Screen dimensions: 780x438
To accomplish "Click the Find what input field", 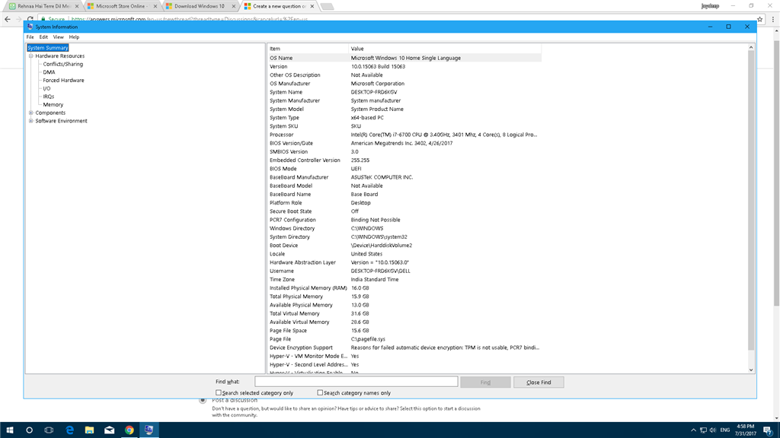I will (x=356, y=382).
